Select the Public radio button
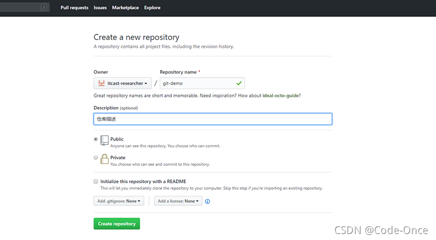The height and width of the screenshot is (240, 436). tap(96, 139)
